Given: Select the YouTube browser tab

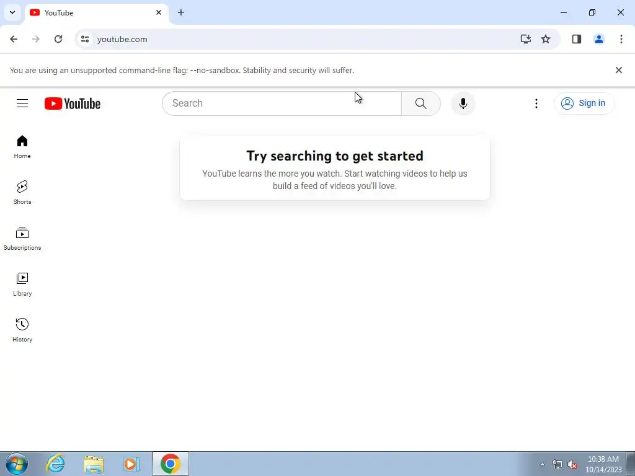Looking at the screenshot, I should 96,13.
